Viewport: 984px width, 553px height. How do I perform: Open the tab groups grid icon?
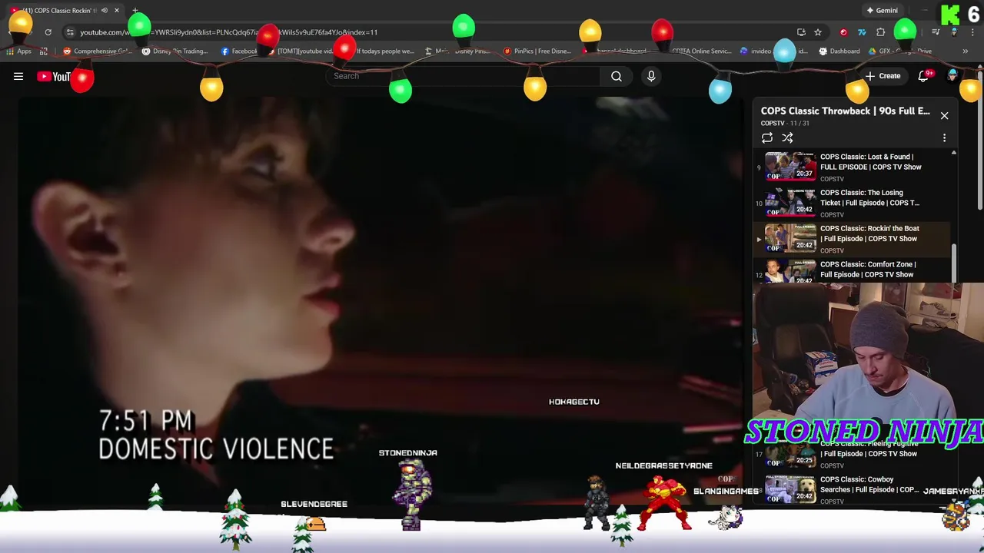[x=44, y=51]
